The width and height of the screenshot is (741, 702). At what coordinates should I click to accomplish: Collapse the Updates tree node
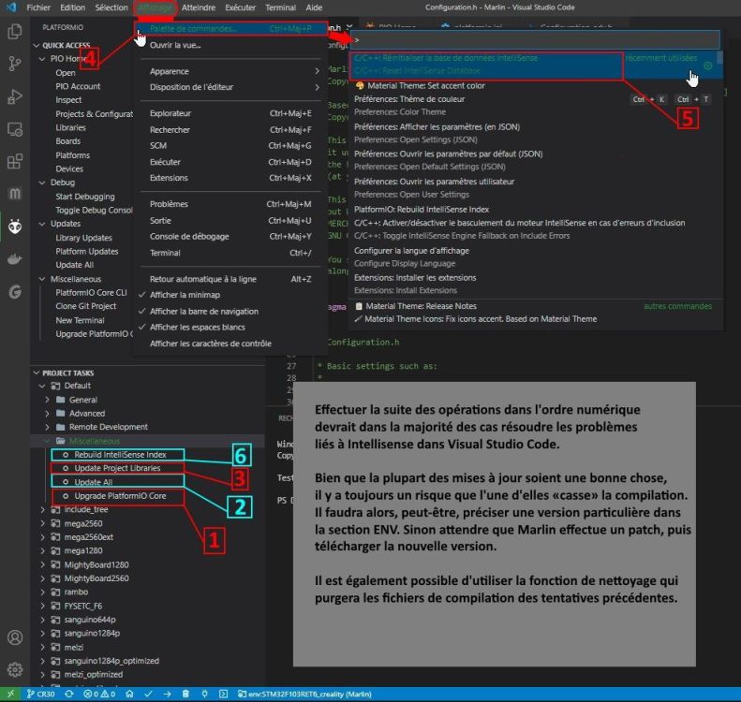click(x=42, y=224)
